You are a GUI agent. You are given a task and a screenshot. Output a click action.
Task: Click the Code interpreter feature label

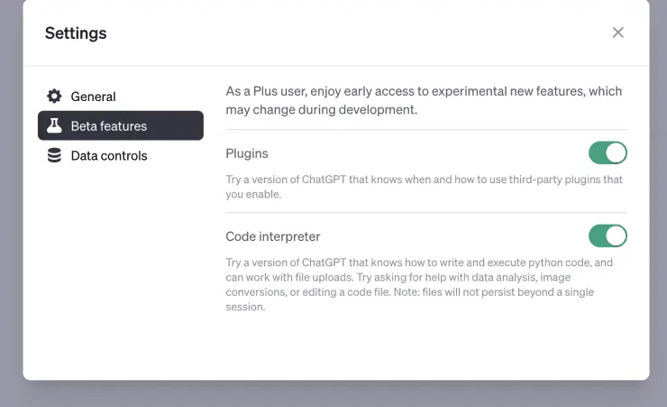click(x=273, y=236)
